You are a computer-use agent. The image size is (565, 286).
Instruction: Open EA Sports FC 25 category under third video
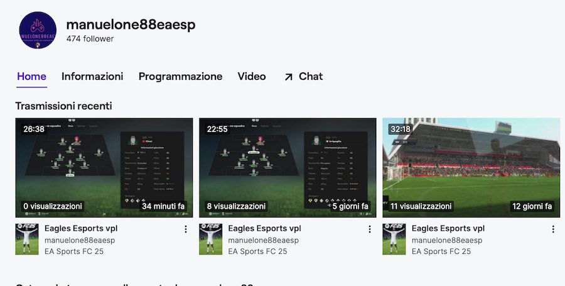441,251
